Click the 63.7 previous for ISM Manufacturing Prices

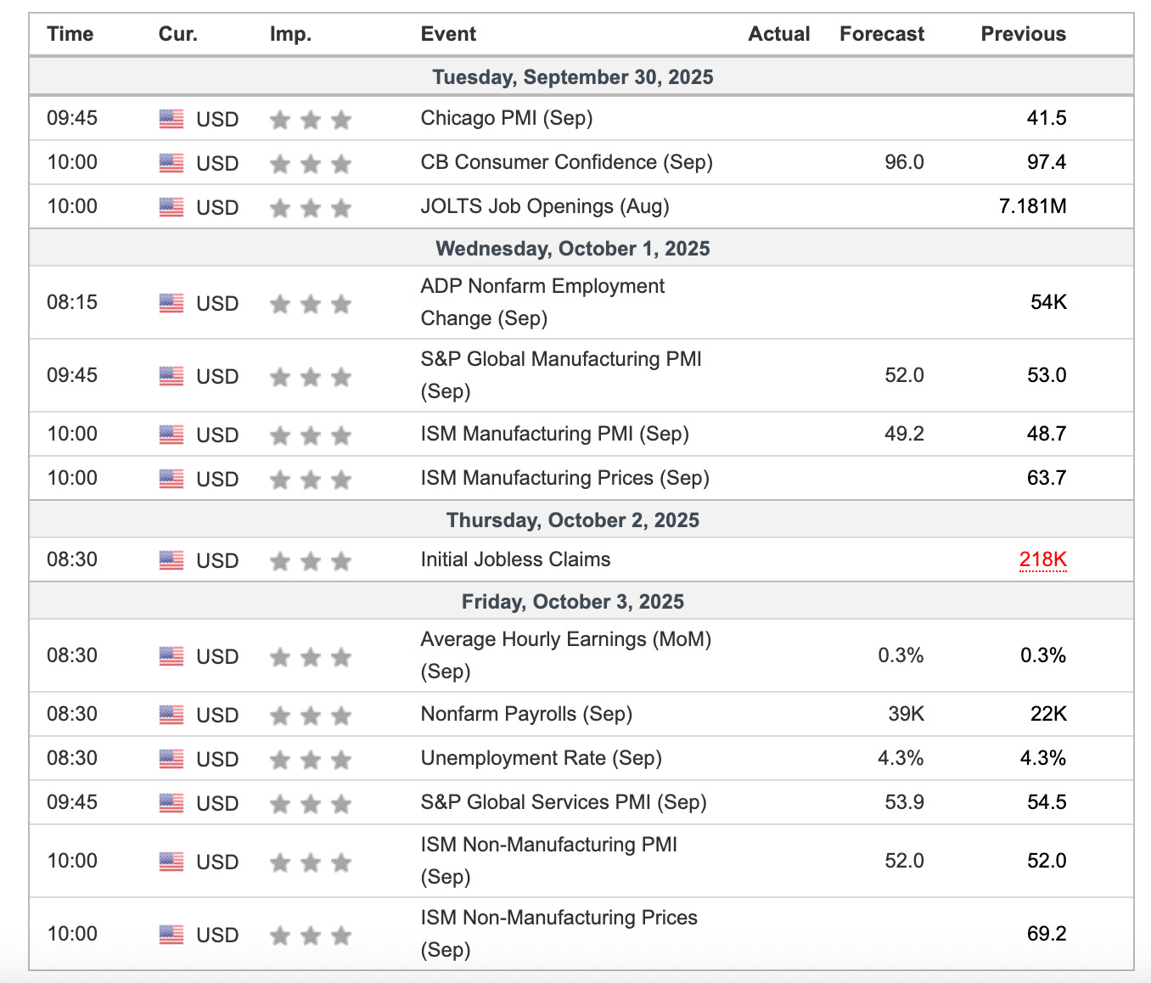tap(1047, 478)
